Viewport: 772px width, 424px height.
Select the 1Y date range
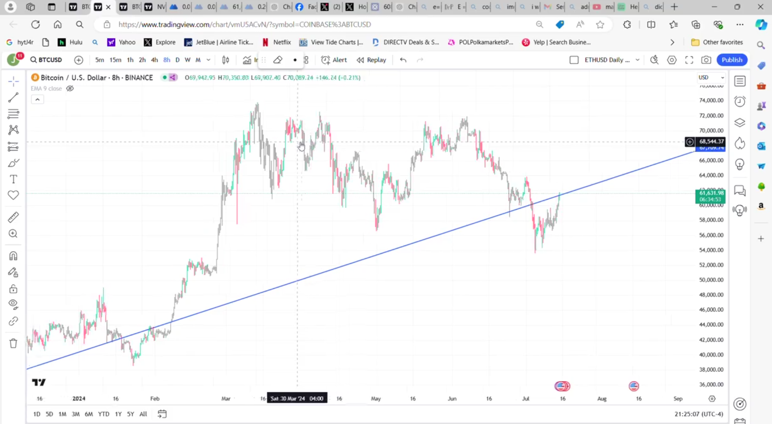118,414
